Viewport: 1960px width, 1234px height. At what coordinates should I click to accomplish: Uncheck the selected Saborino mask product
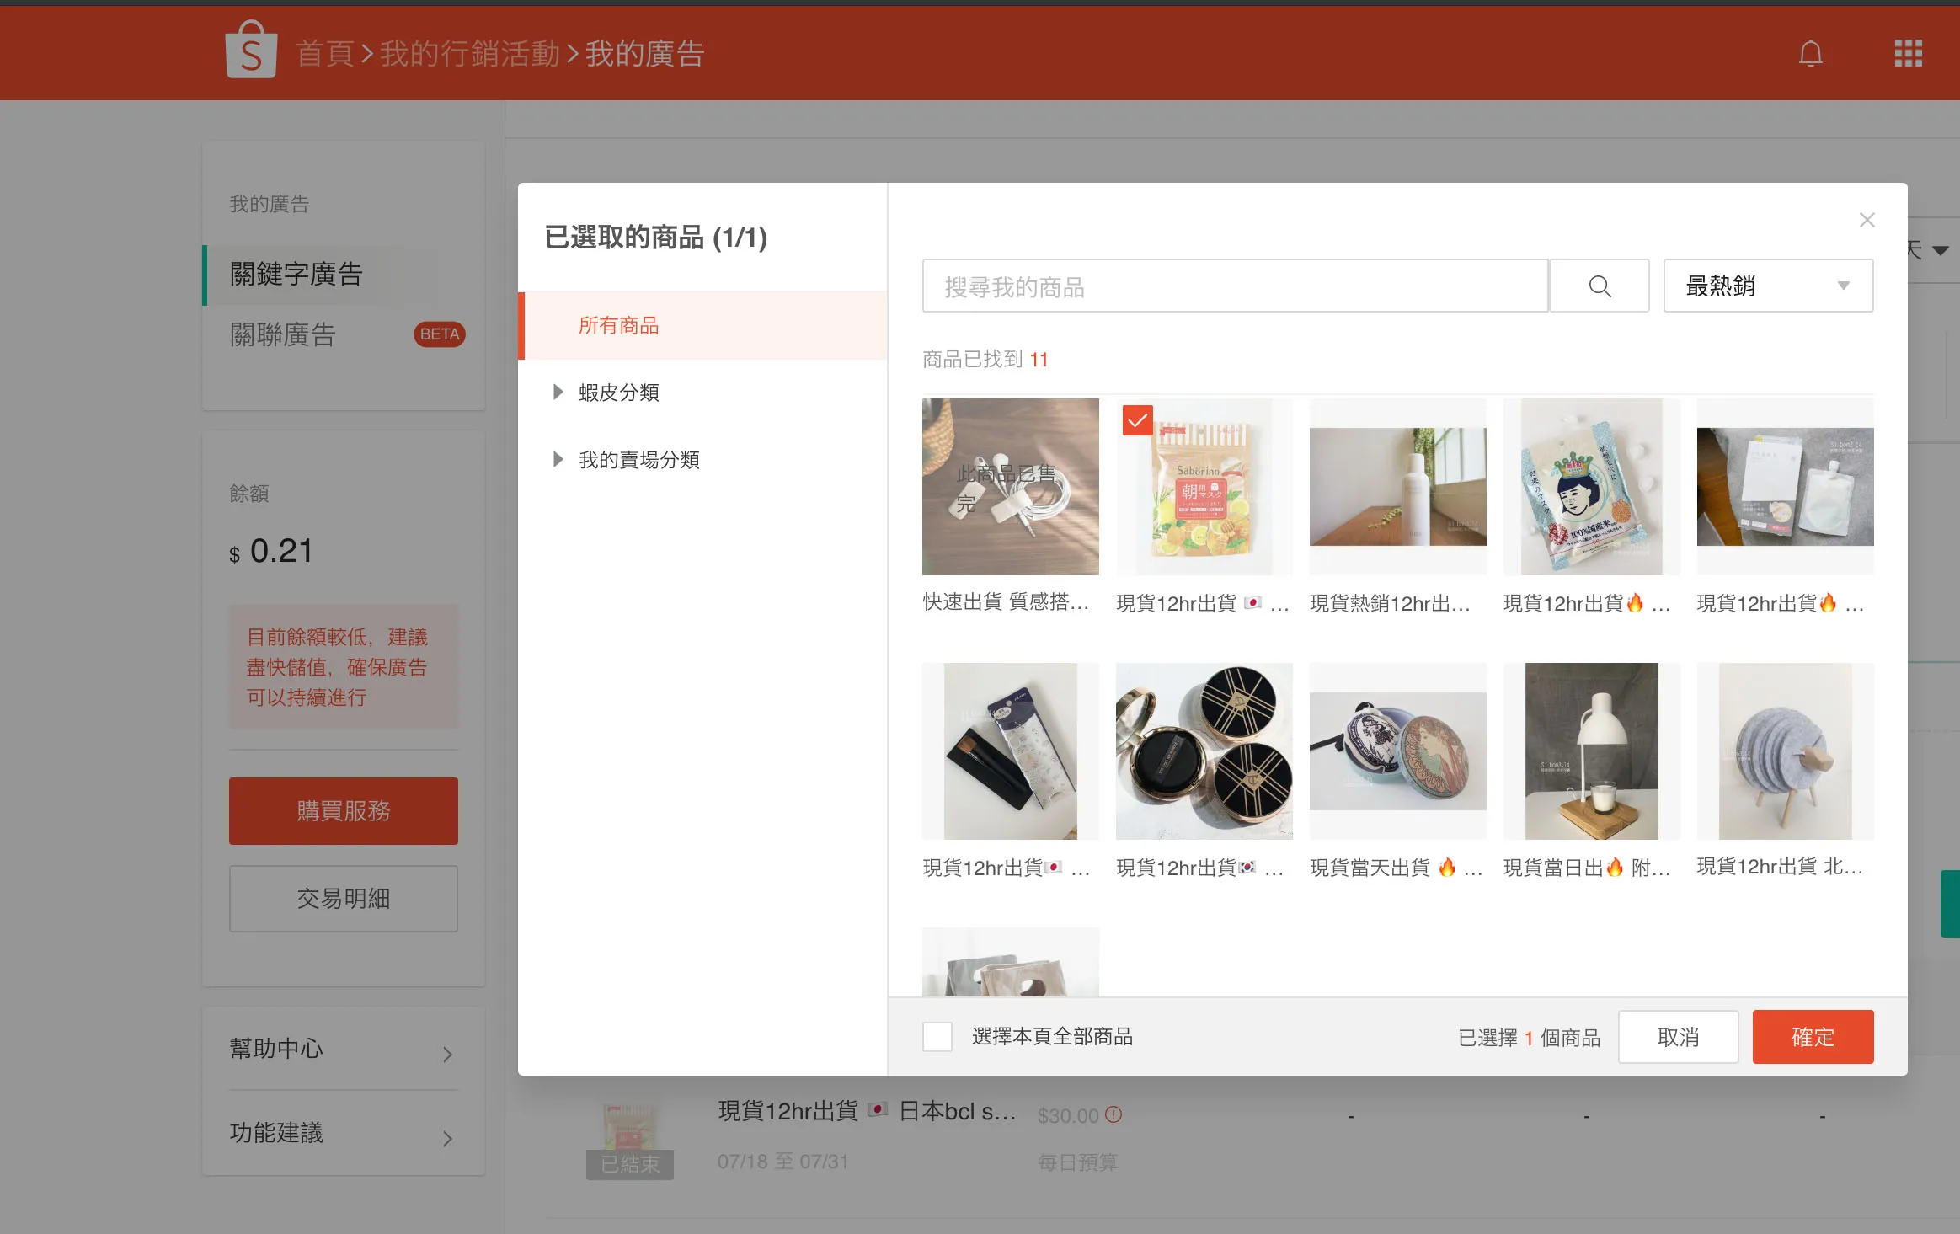1137,420
